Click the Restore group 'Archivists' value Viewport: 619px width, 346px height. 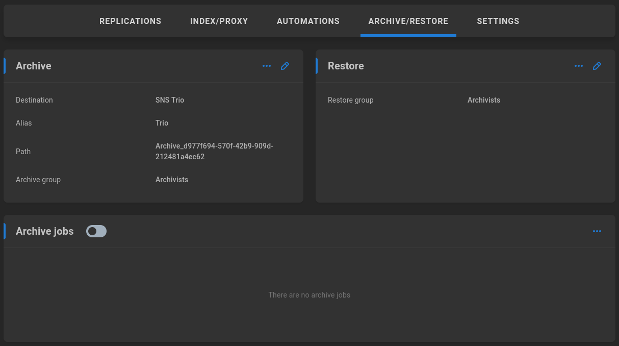click(484, 100)
